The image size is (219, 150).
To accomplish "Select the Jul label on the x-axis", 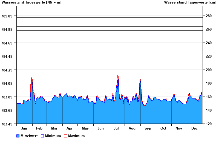I will click(116, 128).
